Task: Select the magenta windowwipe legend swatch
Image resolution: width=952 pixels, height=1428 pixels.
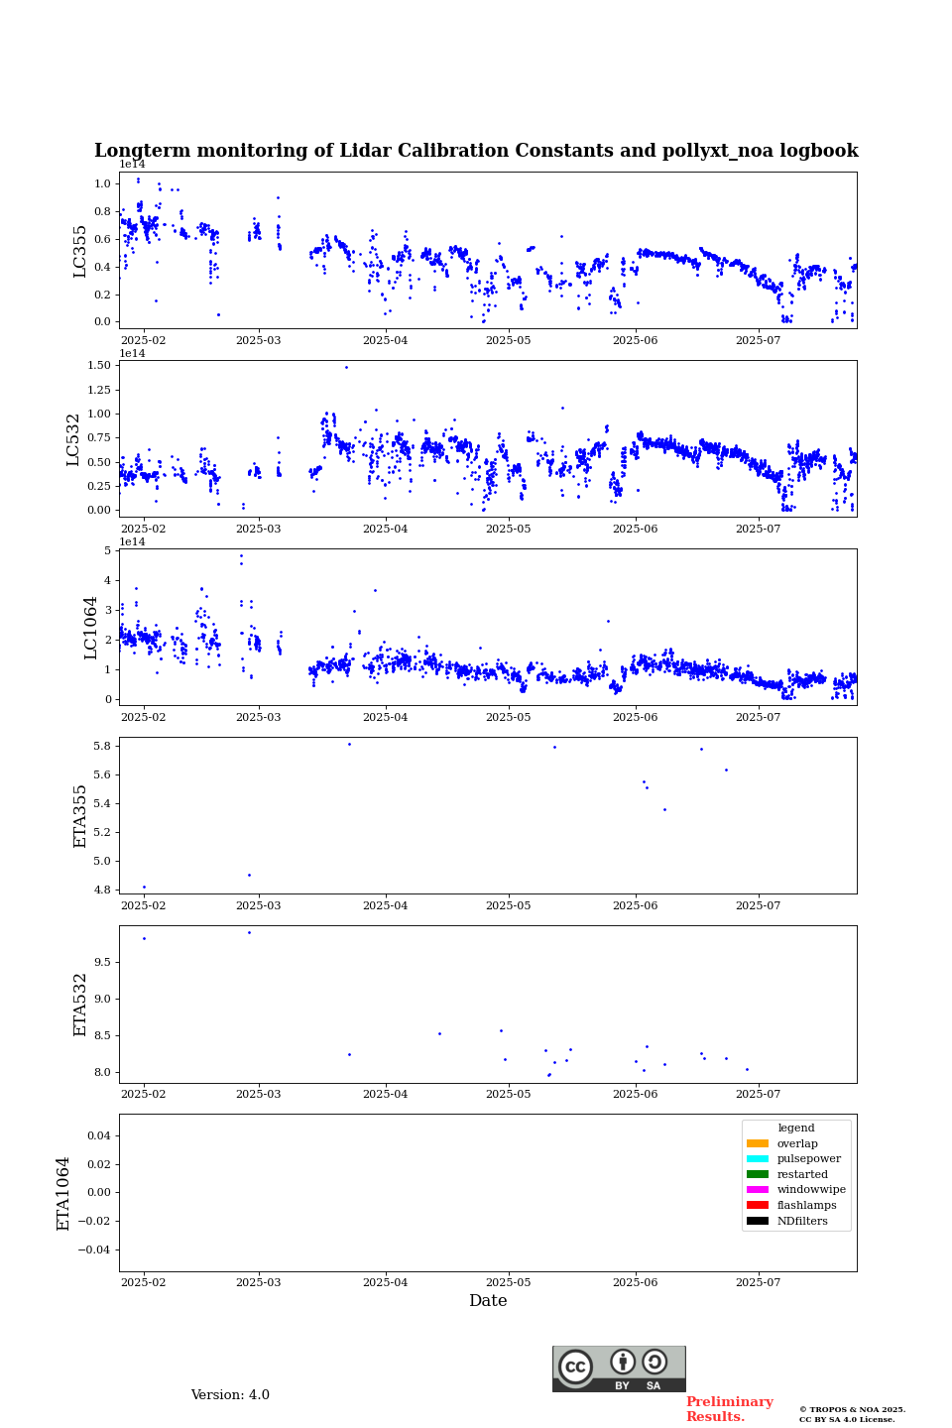Action: pyautogui.click(x=758, y=1190)
